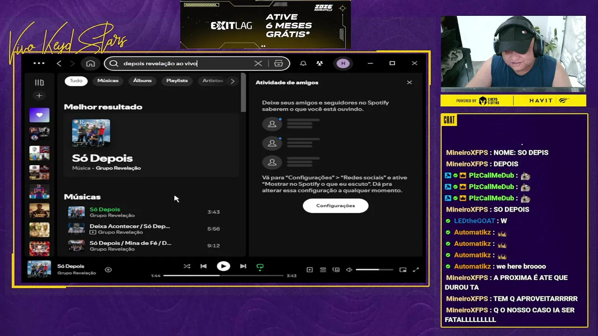
Task: Create a playlist with the plus icon
Action: tap(39, 96)
